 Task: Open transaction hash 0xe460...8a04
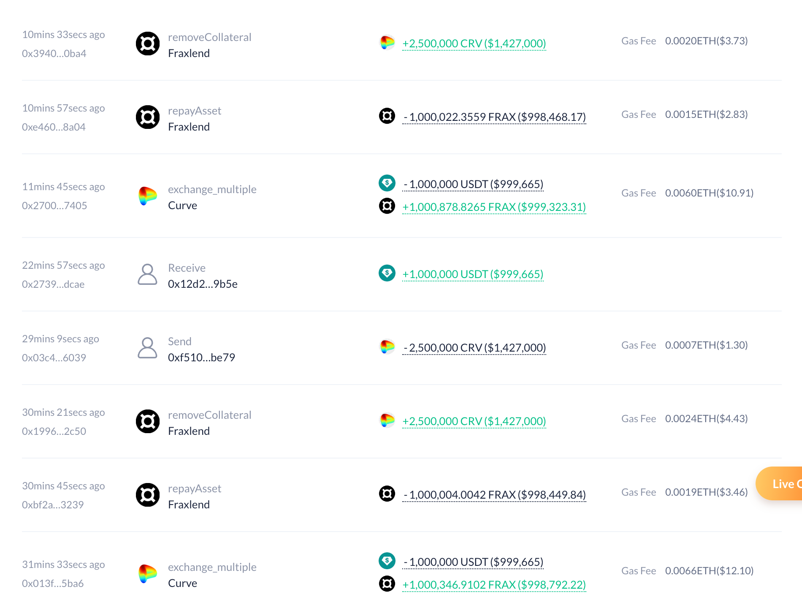point(54,127)
